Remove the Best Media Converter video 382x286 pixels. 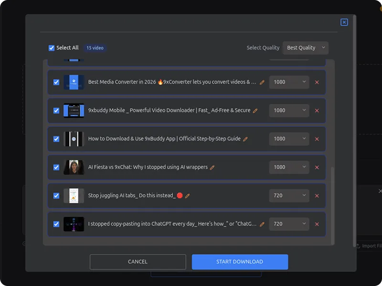317,82
